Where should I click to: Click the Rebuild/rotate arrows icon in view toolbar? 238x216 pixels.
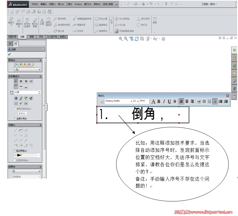point(137,39)
